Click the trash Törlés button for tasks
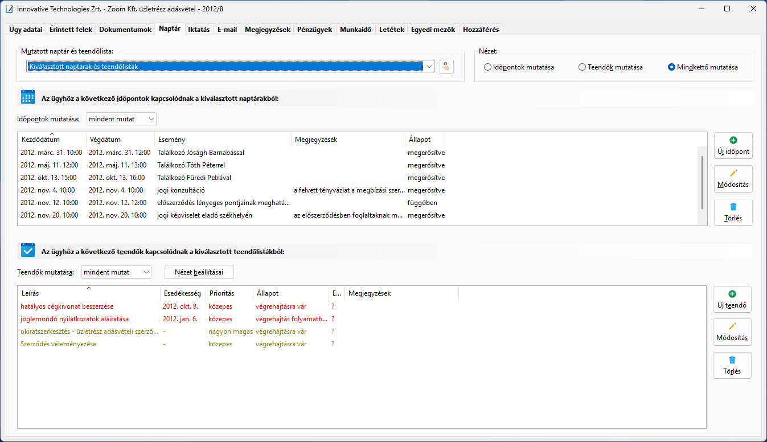The image size is (767, 442). click(x=732, y=365)
